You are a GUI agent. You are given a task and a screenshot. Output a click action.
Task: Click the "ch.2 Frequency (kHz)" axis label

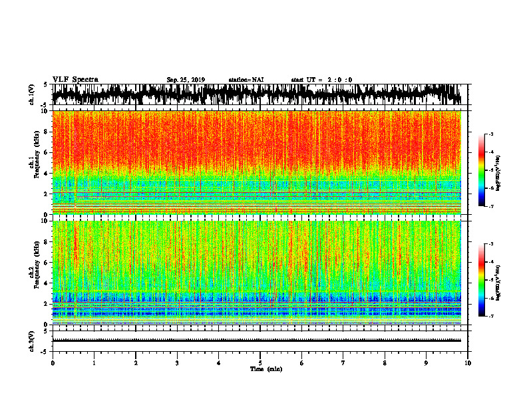[x=35, y=265]
